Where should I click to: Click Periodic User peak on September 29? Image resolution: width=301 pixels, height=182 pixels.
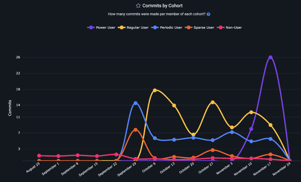coord(136,103)
